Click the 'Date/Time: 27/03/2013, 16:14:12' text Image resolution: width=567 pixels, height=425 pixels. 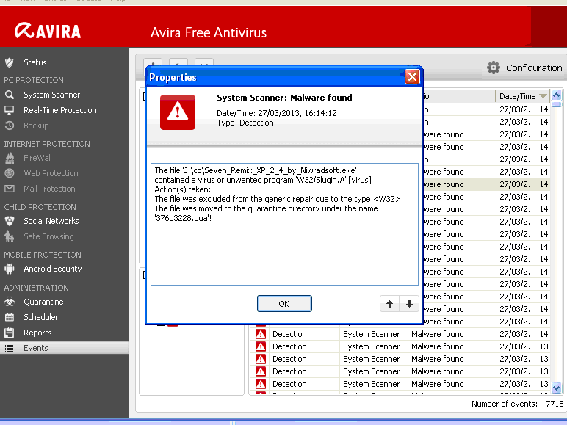[x=277, y=113]
